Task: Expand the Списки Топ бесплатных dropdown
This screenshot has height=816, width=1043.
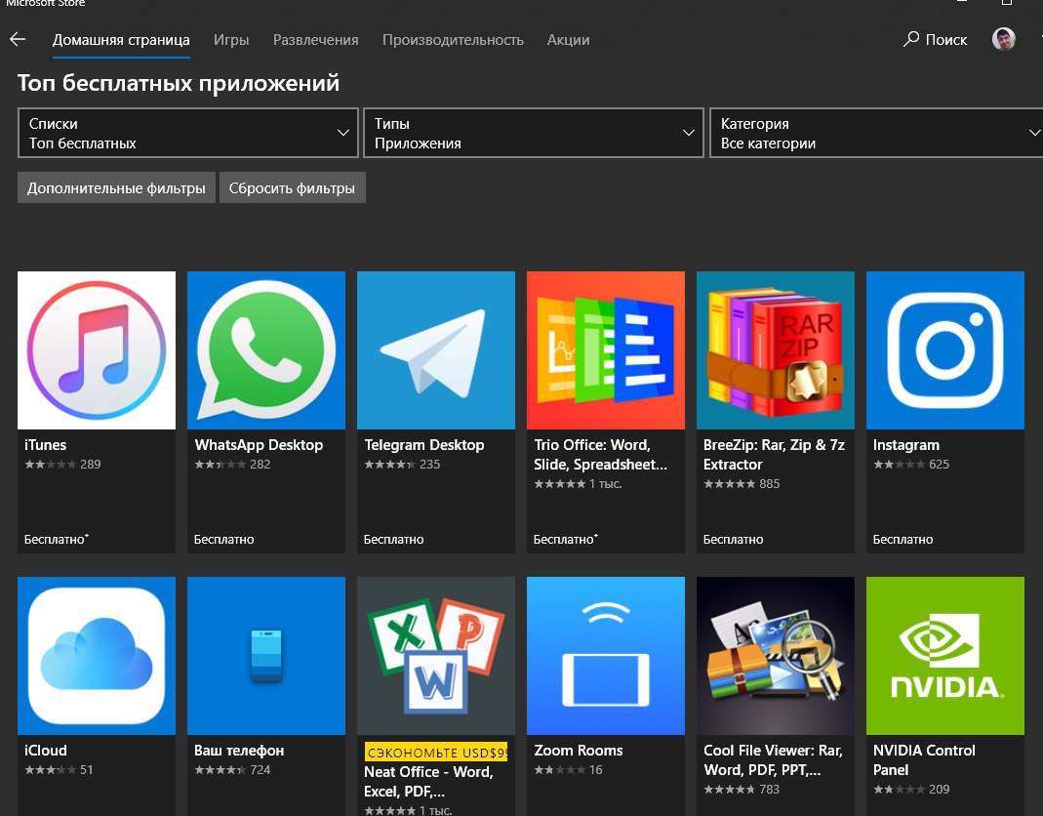Action: coord(188,133)
